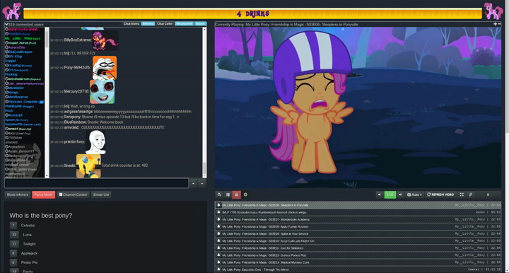The height and width of the screenshot is (273, 509).
Task: Click the fullscreen expand icon
Action: pos(462,194)
